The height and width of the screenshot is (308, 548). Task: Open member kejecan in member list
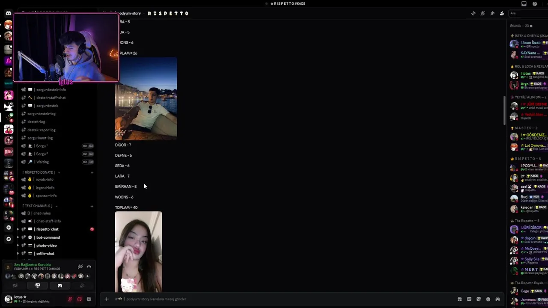[x=529, y=209]
